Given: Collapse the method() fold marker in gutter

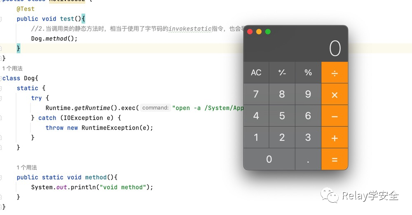Looking at the screenshot, I should coord(1,177).
